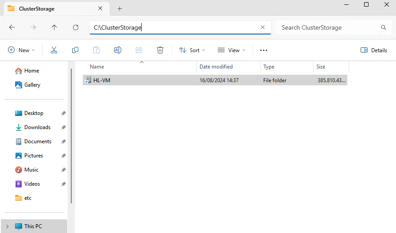
Task: Open the See more ellipsis menu
Action: pos(264,50)
